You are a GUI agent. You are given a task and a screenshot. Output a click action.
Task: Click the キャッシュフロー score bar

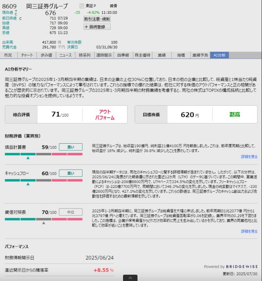(44, 180)
